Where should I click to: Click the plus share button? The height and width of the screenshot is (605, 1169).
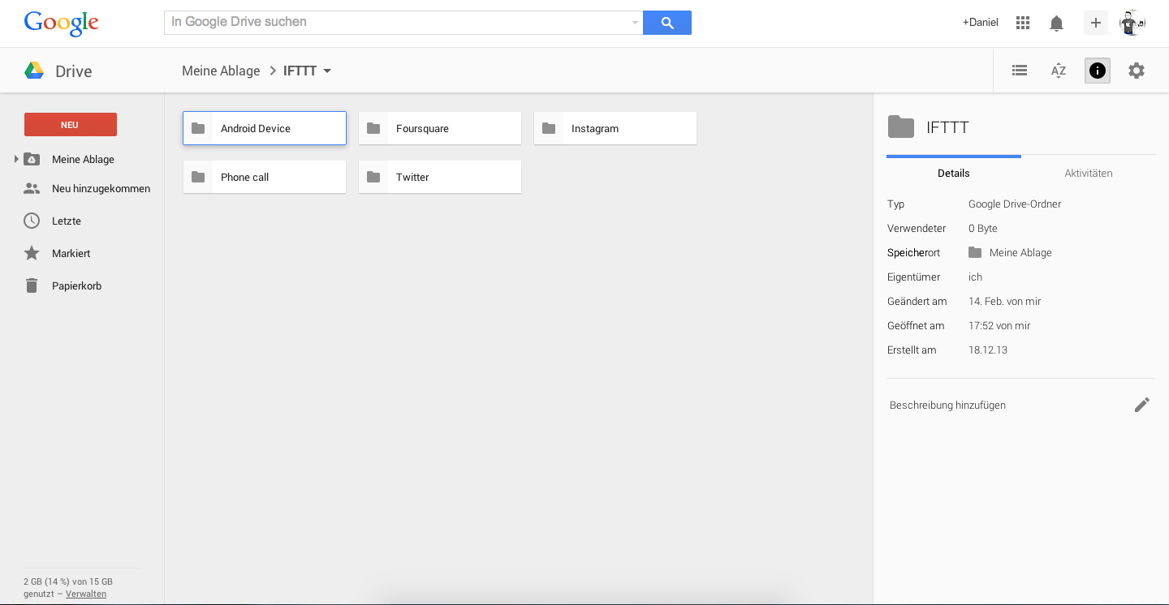1096,23
